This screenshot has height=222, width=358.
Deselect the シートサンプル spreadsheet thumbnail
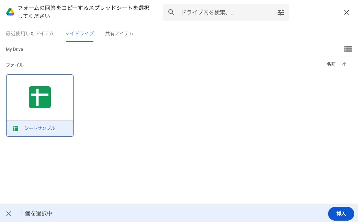(40, 97)
